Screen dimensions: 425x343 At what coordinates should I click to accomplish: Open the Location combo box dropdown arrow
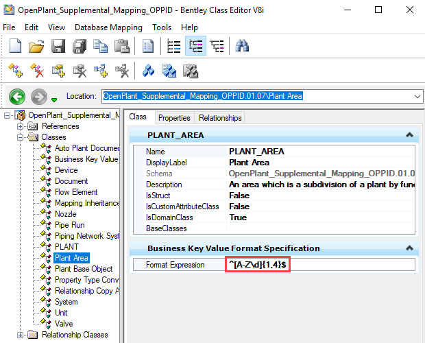click(x=417, y=96)
